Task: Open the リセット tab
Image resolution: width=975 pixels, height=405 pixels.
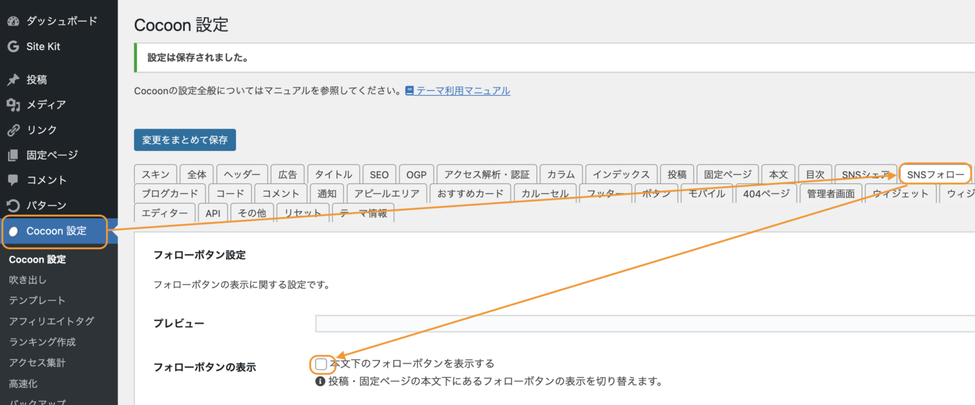Action: coord(303,213)
